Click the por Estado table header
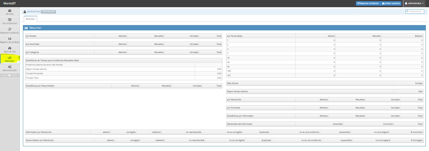This screenshot has width=429, height=151. tap(31, 36)
